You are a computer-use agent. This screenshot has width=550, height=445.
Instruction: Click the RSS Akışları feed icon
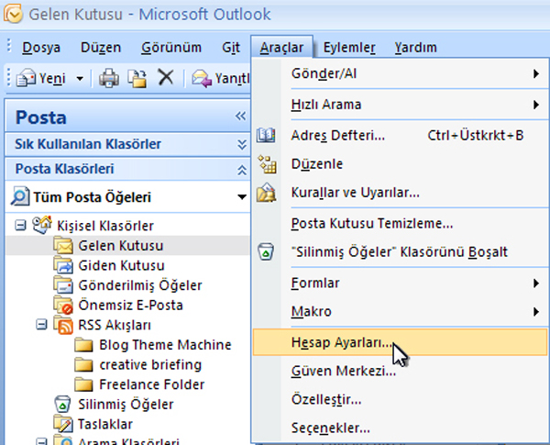[63, 325]
